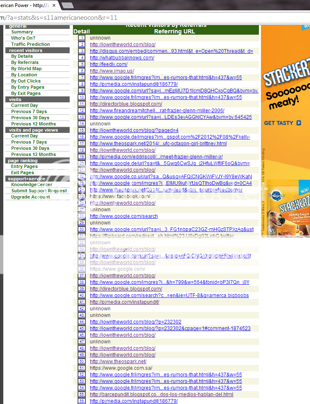Select By Out Clicks in sidebar
Screen dimensions: 310x404
[x=26, y=81]
